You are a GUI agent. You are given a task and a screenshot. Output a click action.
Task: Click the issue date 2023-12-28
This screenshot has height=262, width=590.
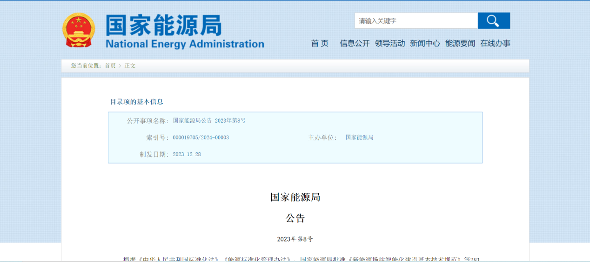coord(187,154)
